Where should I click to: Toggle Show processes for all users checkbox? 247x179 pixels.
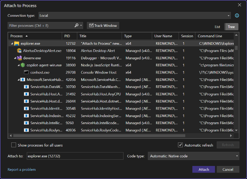click(13, 145)
